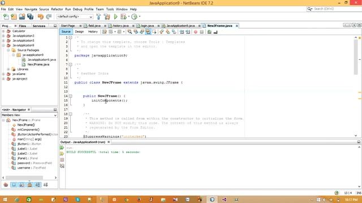Click the Redo toolbar icon
This screenshot has width=362, height=203.
pos(49,16)
